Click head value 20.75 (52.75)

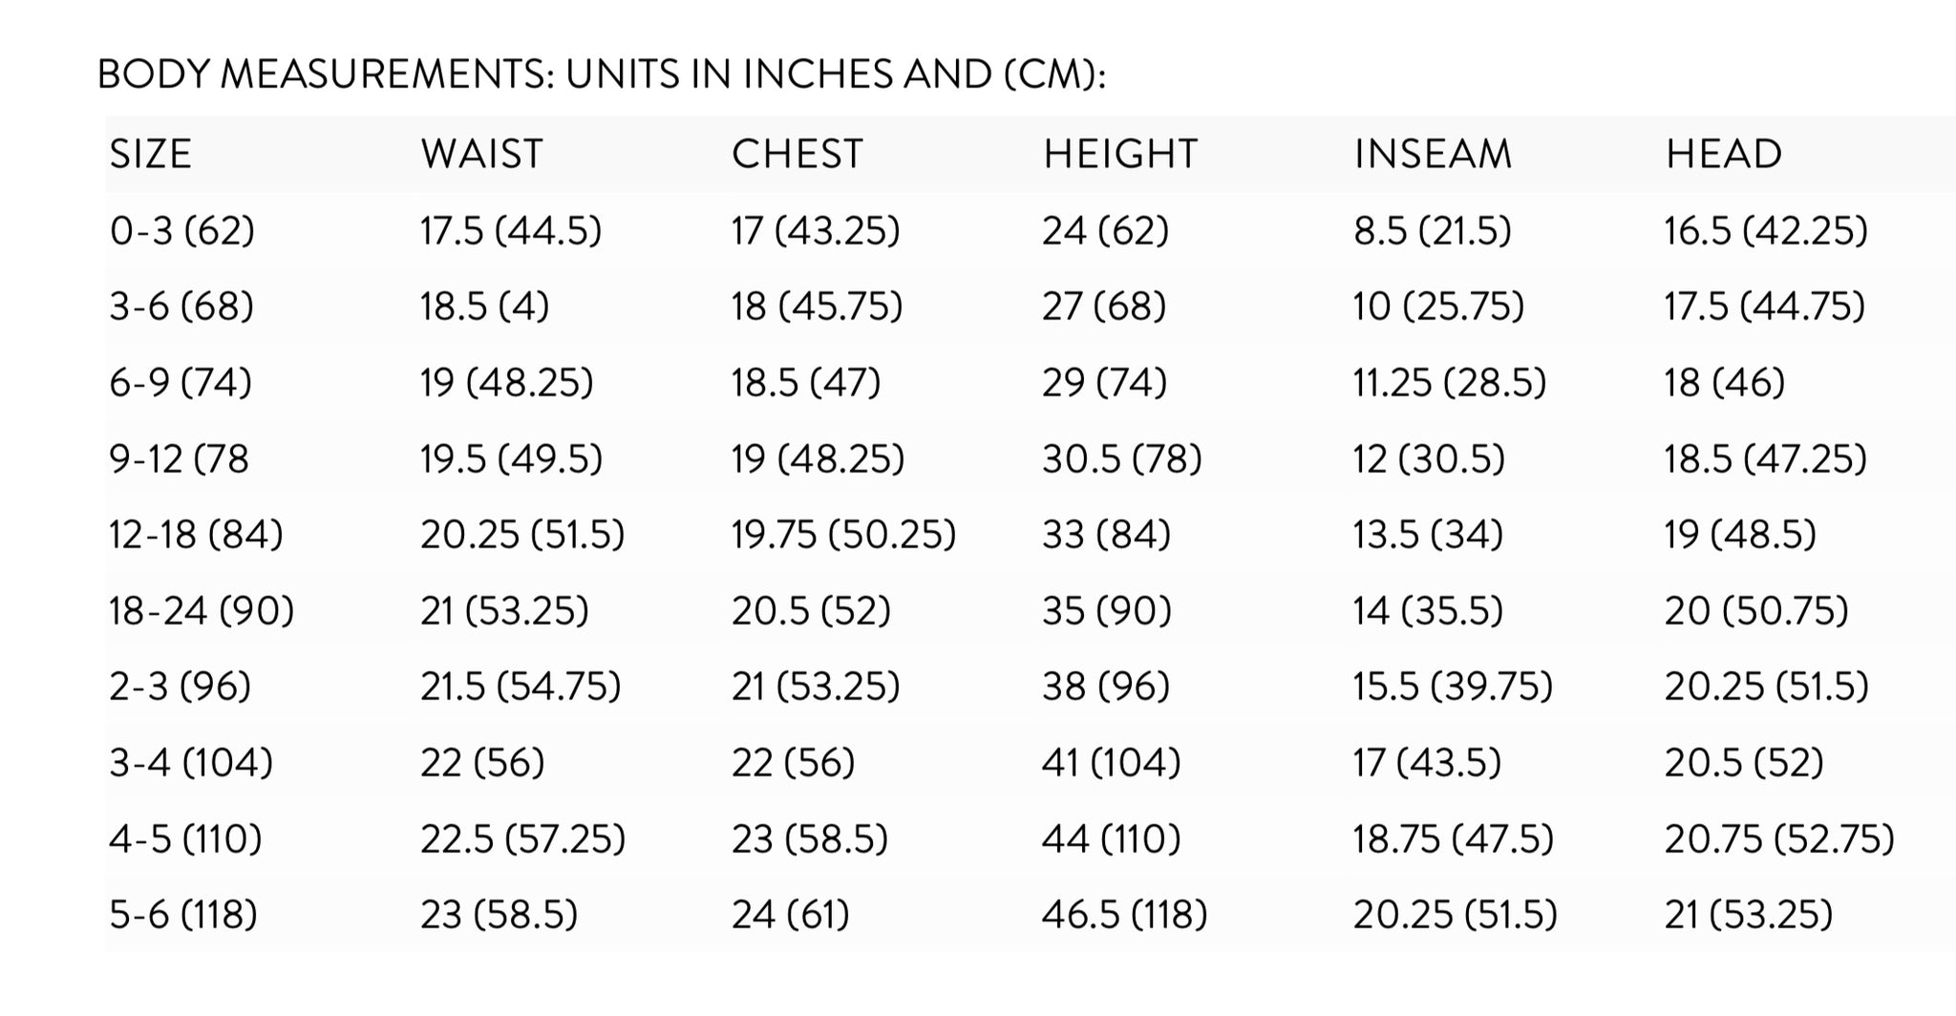pos(1779,839)
